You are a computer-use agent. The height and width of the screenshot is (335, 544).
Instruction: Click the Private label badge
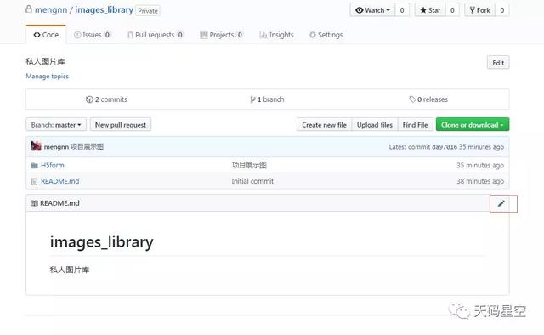[148, 11]
